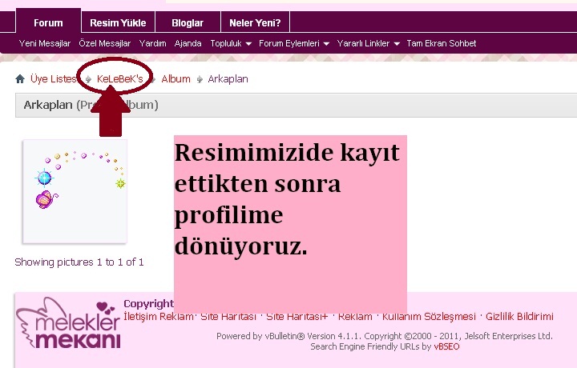Open the Site Haritası footer link
This screenshot has height=368, width=577.
click(228, 316)
